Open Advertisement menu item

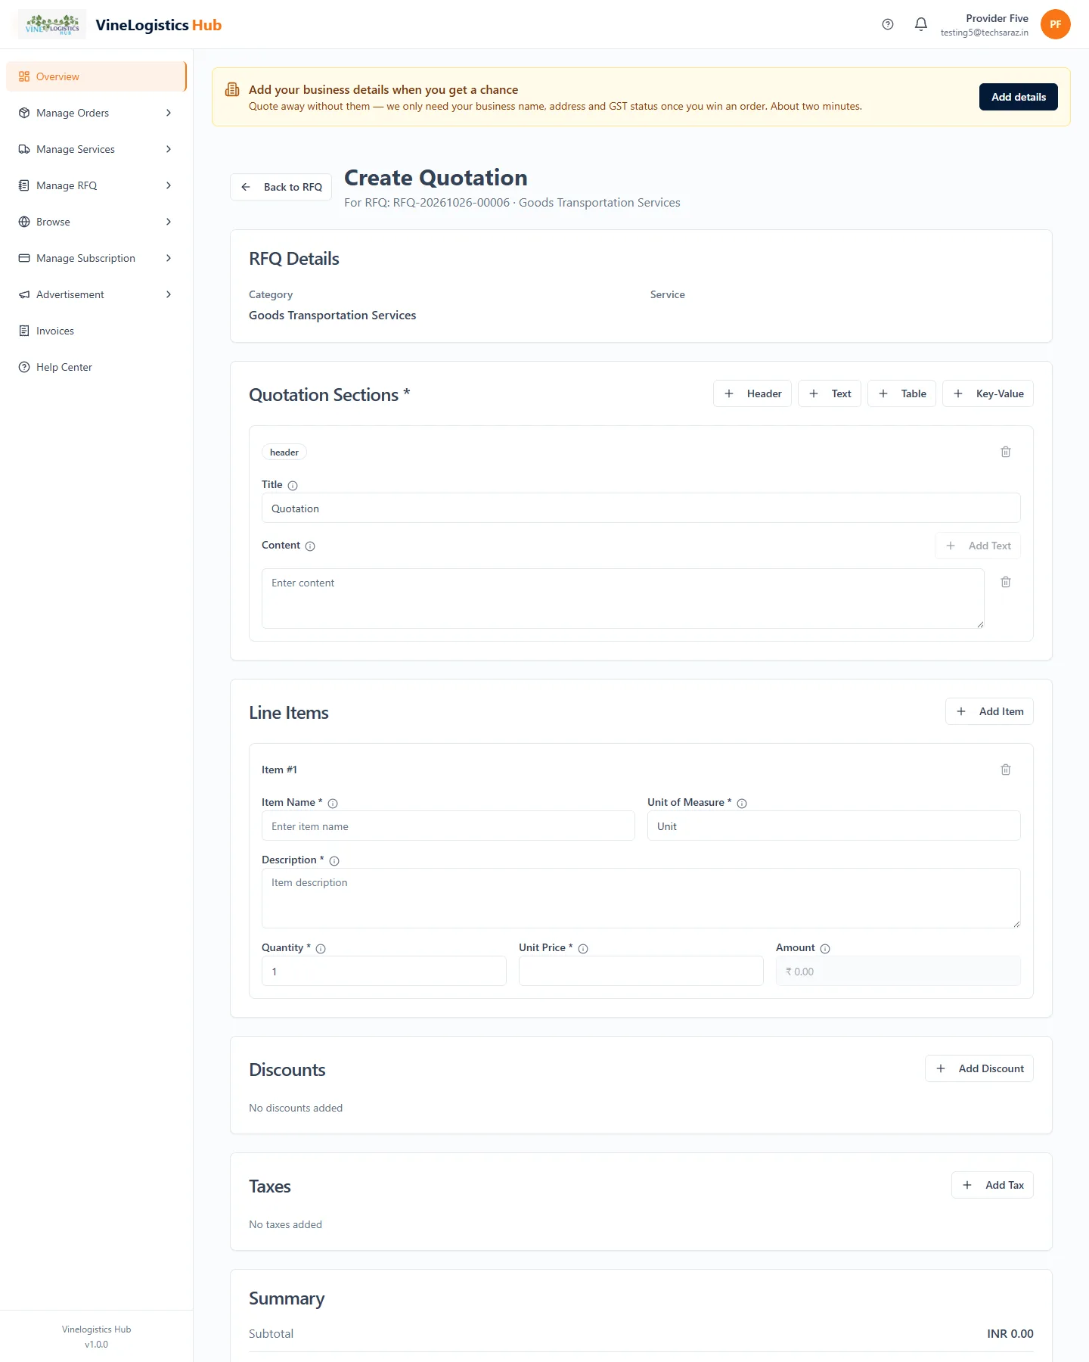point(96,294)
